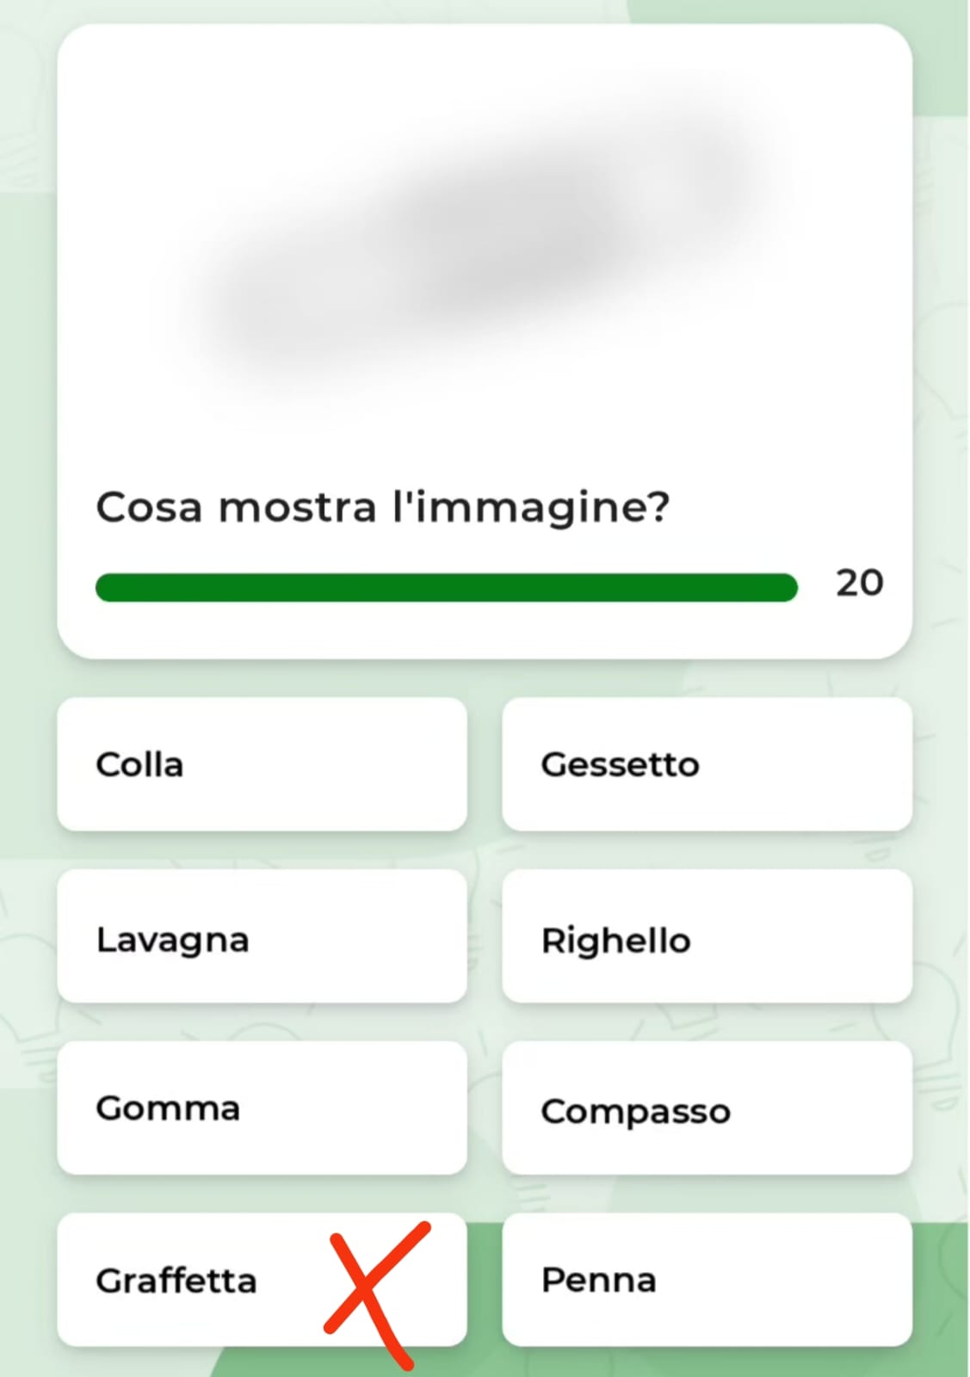
Task: Click the timer number 20
Action: point(859,584)
